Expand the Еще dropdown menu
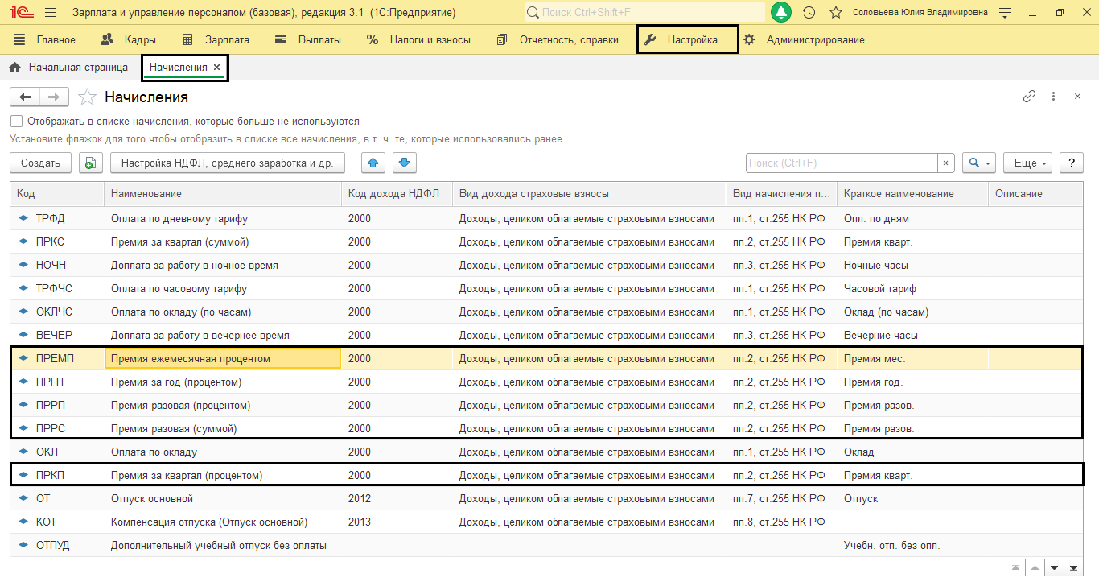 coord(1031,163)
